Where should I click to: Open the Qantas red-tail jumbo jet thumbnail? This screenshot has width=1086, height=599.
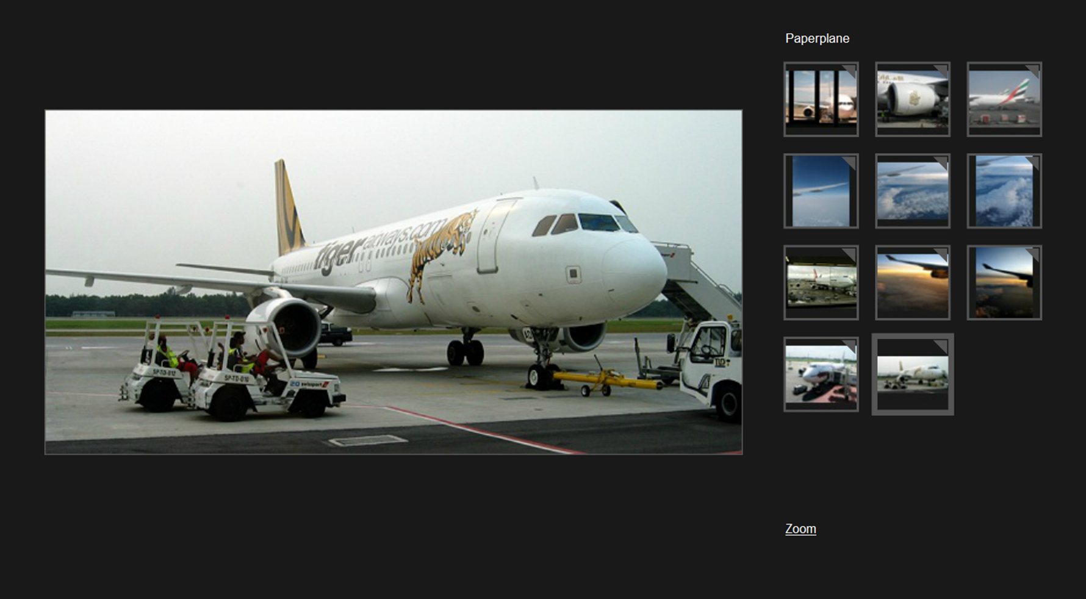[x=821, y=282]
